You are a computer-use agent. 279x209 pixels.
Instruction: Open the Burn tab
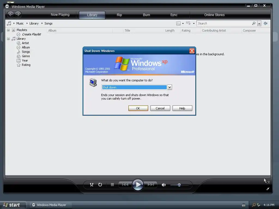(x=146, y=15)
